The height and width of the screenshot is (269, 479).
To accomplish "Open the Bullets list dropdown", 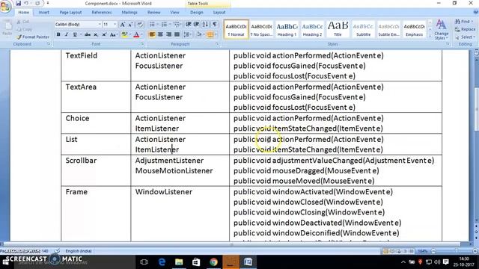I will pyautogui.click(x=157, y=25).
